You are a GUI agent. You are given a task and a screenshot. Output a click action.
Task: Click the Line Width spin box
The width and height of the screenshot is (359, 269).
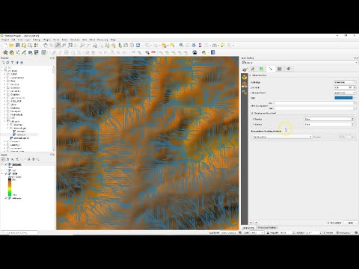click(345, 87)
